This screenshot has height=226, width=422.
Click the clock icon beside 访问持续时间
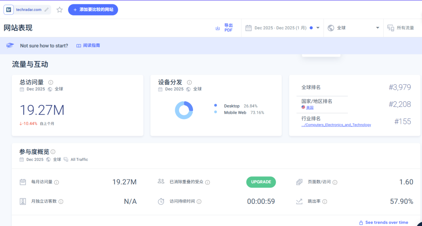[161, 201]
